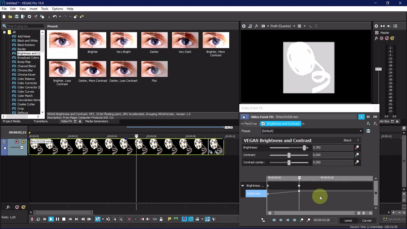Screen dimensions: 407x229
Task: Open the Insert menu
Action: click(x=33, y=9)
